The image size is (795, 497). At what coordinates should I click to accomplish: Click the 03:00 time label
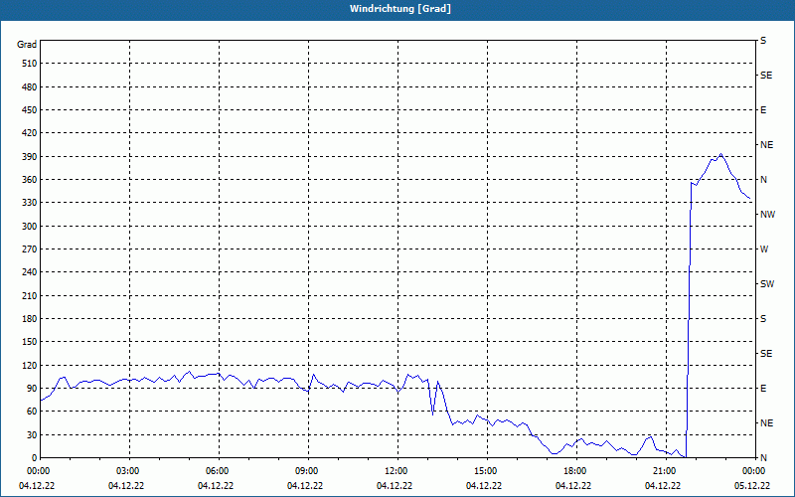tap(129, 471)
